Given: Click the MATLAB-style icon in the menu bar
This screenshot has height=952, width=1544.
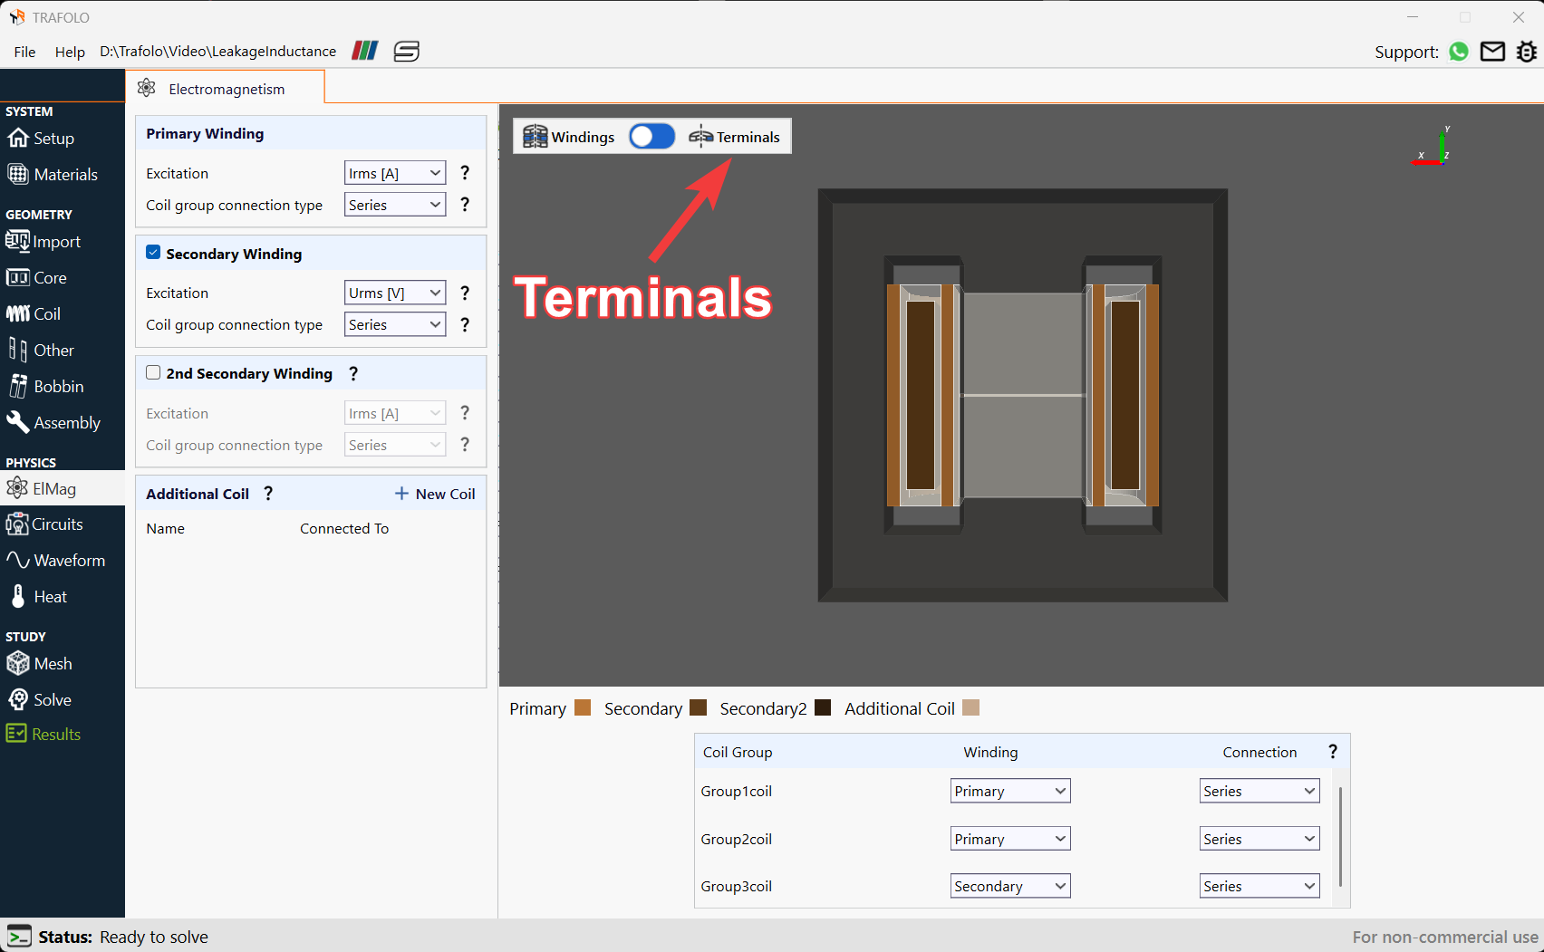Looking at the screenshot, I should 365,51.
